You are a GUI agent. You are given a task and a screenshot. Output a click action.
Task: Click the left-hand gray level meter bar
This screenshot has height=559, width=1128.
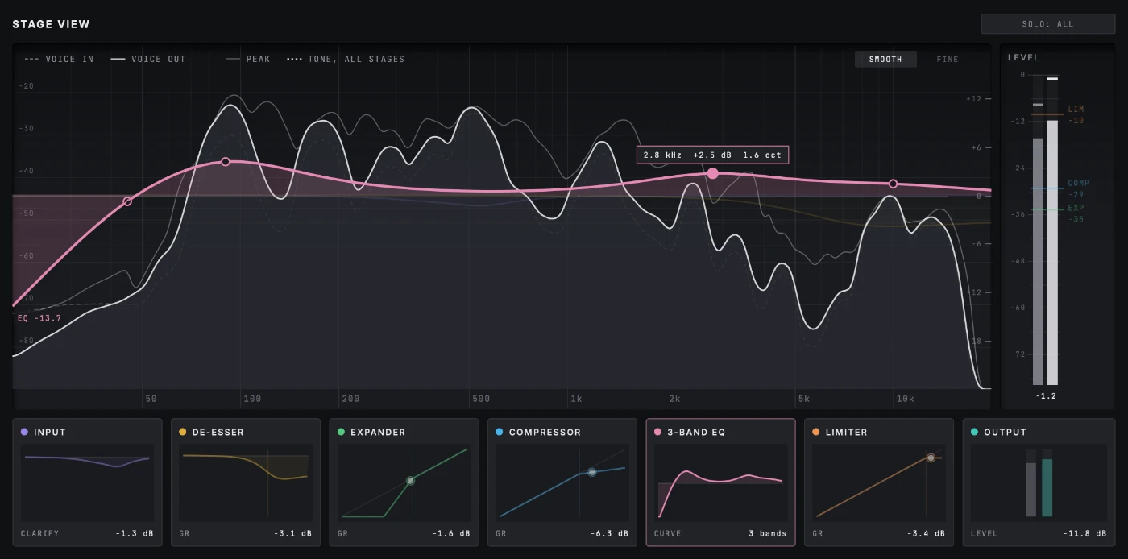tap(1038, 262)
